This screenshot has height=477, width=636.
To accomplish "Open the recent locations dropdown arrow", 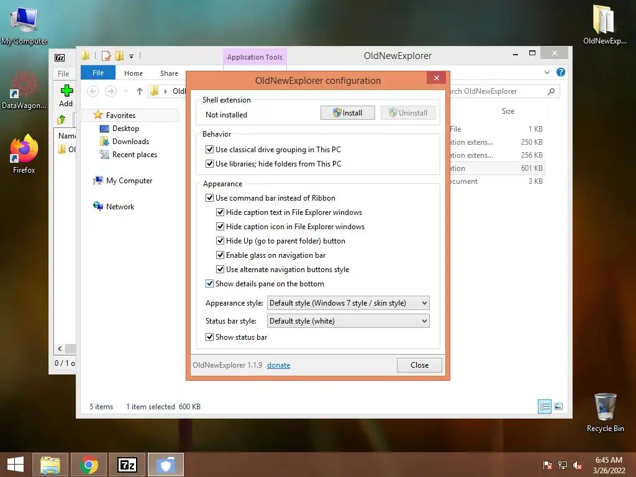I will [125, 91].
